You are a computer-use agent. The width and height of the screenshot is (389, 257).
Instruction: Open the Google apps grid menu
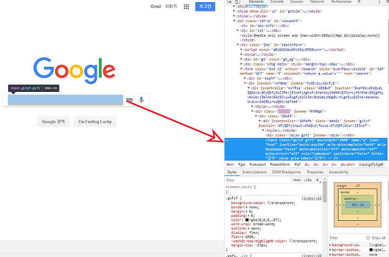pos(186,6)
